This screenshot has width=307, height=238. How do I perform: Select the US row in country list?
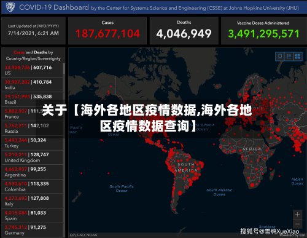coord(33,70)
